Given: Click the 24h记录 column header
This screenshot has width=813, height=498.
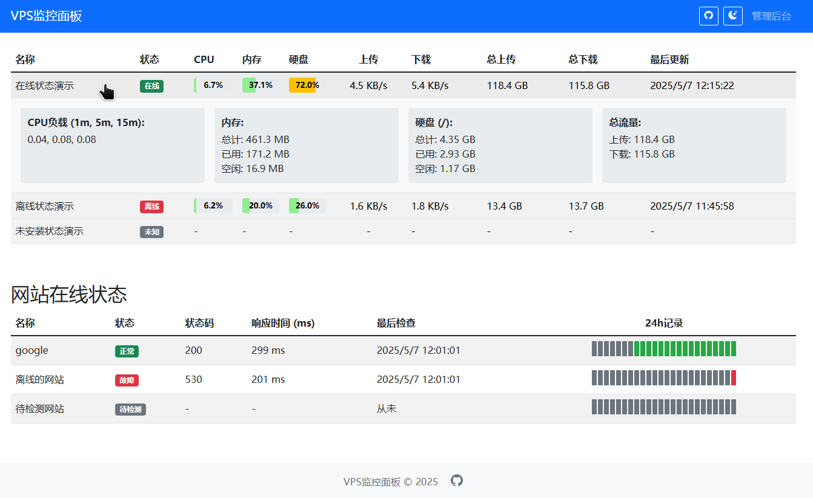Looking at the screenshot, I should point(664,323).
